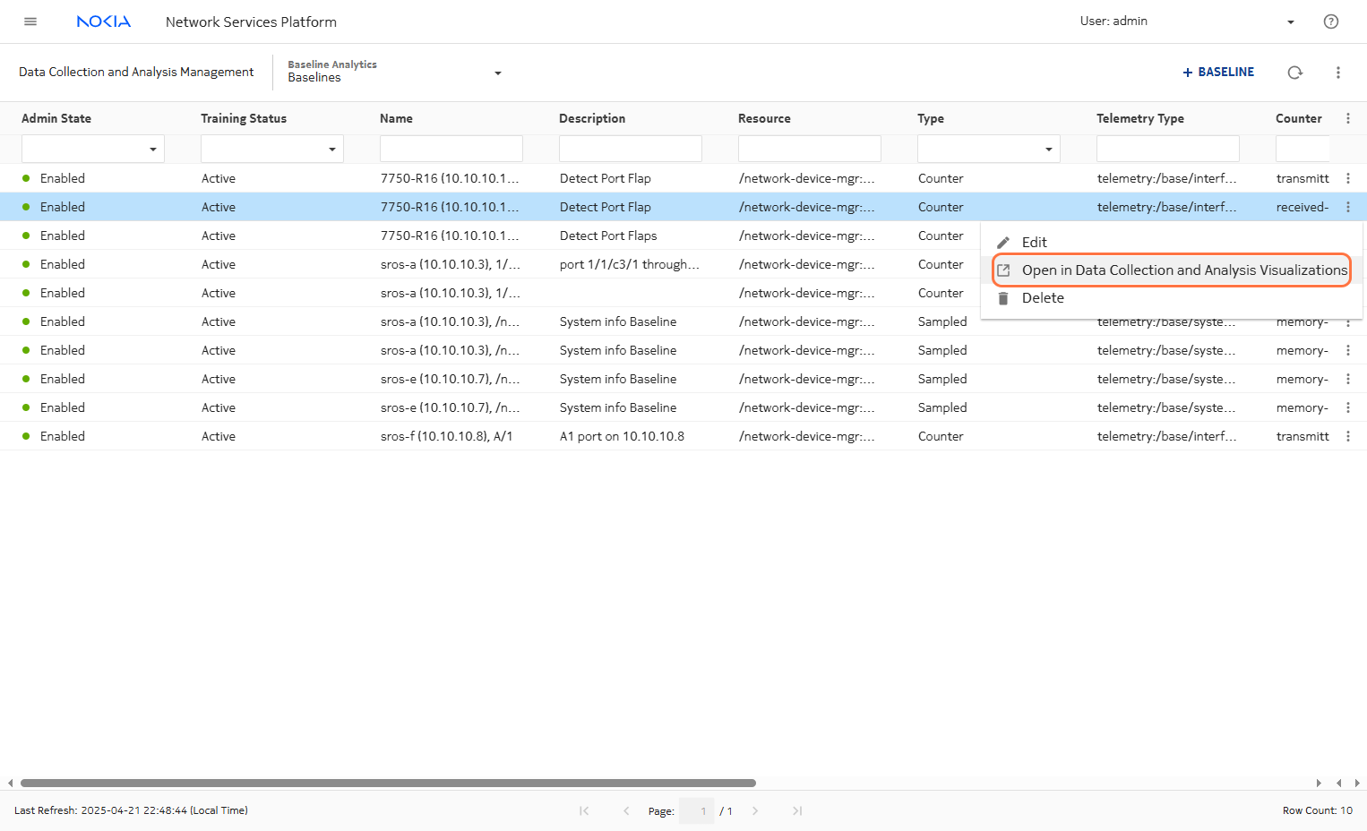The width and height of the screenshot is (1367, 831).
Task: Open the admin user dropdown
Action: [x=1290, y=21]
